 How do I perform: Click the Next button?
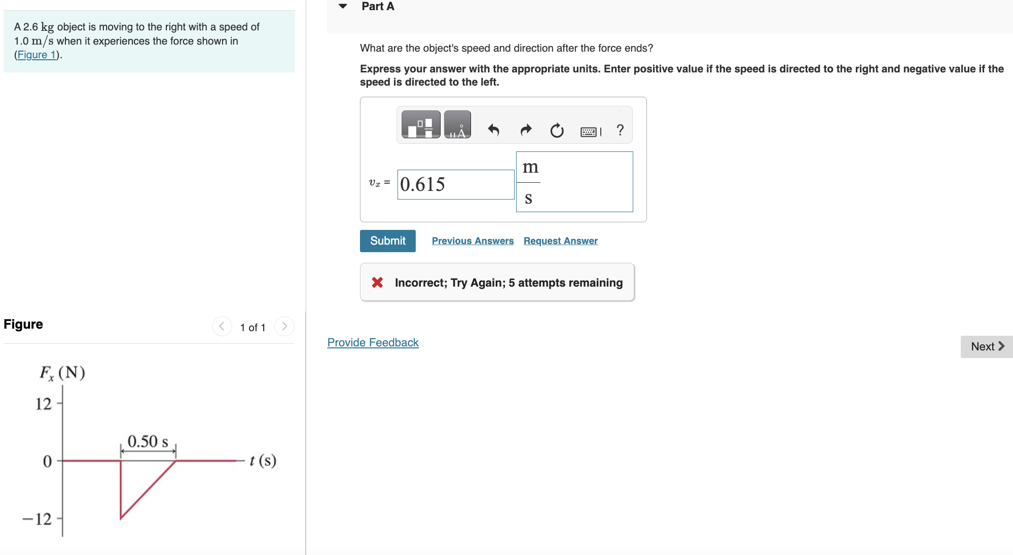986,347
